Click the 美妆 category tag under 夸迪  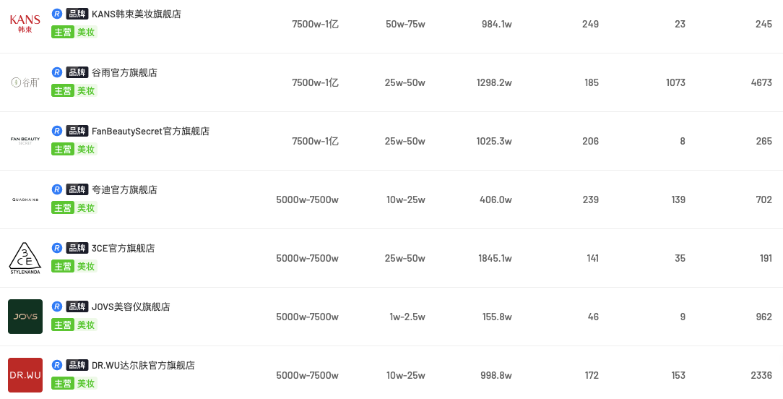point(86,207)
